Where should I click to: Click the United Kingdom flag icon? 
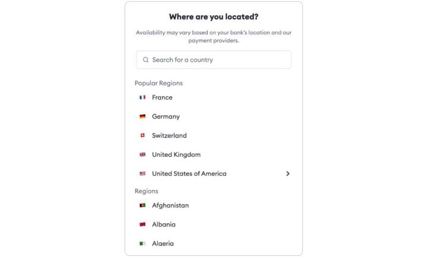tap(142, 154)
